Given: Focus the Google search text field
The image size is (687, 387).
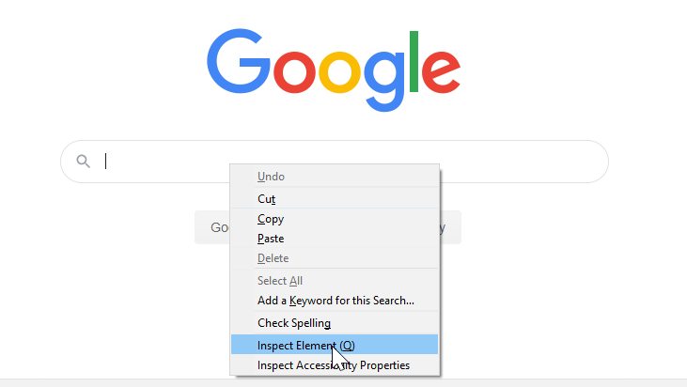Looking at the screenshot, I should click(x=160, y=162).
